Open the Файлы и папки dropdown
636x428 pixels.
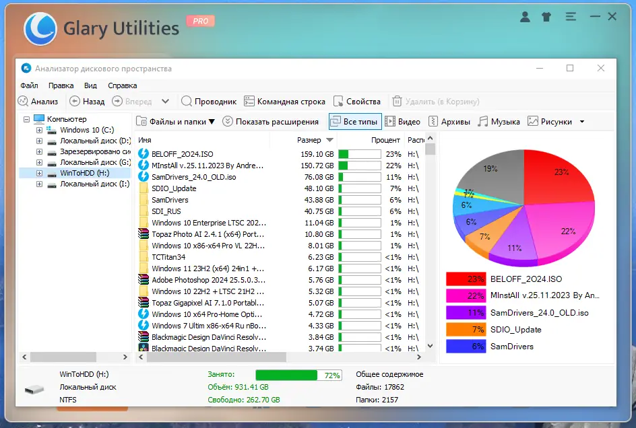tap(175, 122)
